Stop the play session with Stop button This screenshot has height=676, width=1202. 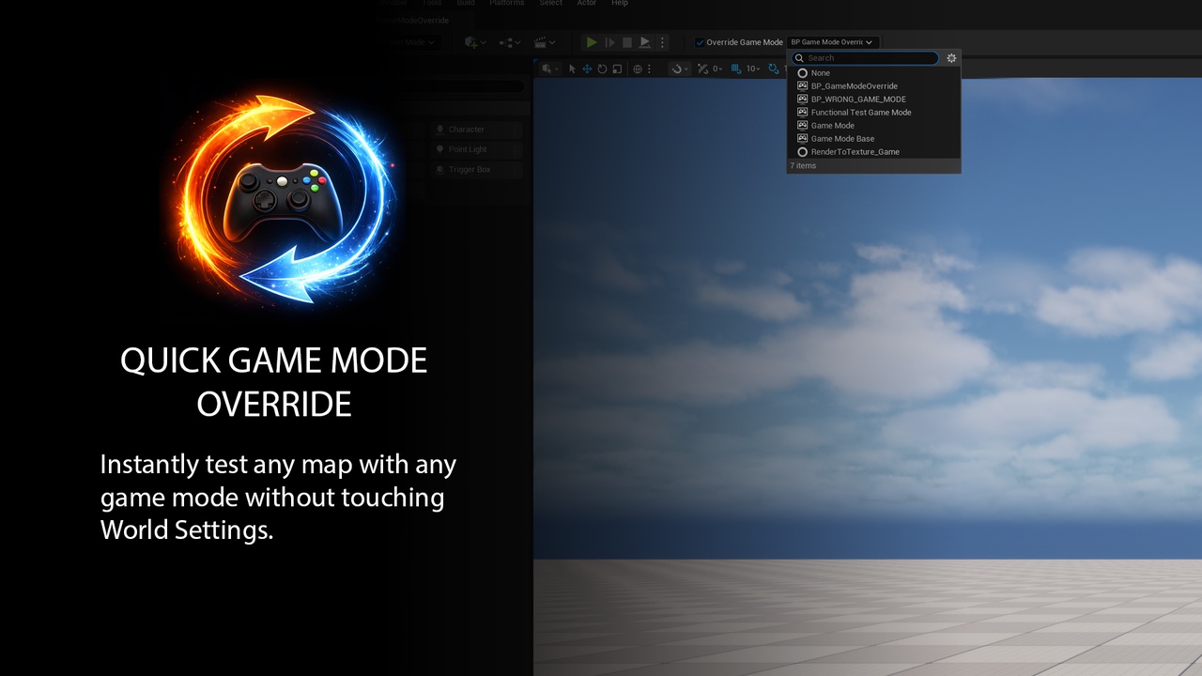pyautogui.click(x=627, y=42)
